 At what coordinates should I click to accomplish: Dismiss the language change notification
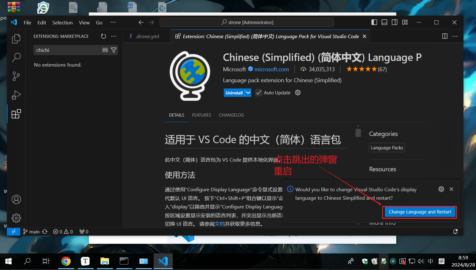tap(451, 189)
